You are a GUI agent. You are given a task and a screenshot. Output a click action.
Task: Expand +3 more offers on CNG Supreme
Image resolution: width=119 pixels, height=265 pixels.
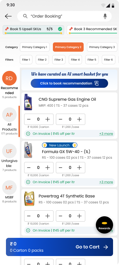106,134
